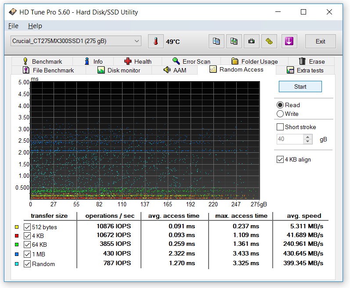Click the Benchmark tab lightbulb icon

point(25,61)
